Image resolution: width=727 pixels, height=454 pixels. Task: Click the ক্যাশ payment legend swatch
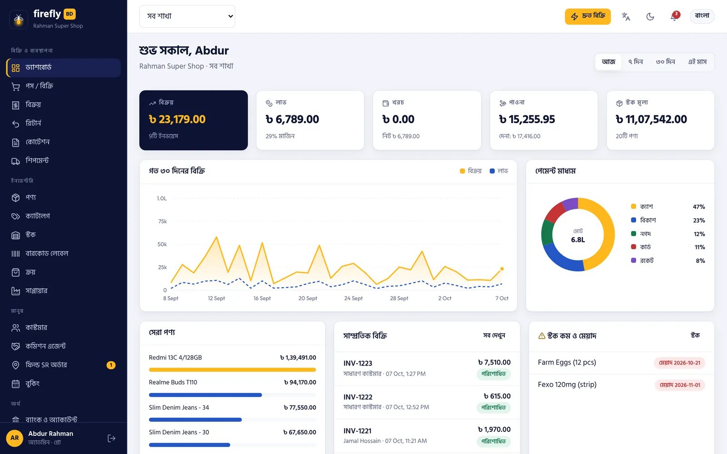pos(633,207)
